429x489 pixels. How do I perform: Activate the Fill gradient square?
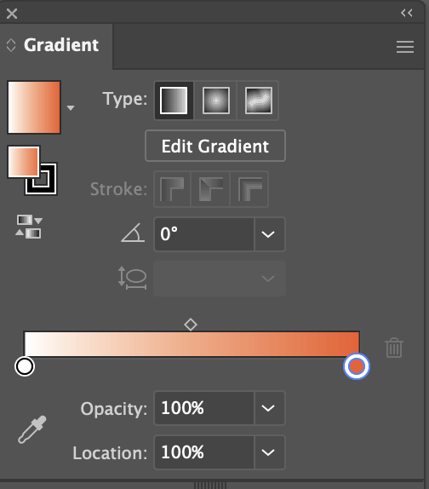coord(24,162)
